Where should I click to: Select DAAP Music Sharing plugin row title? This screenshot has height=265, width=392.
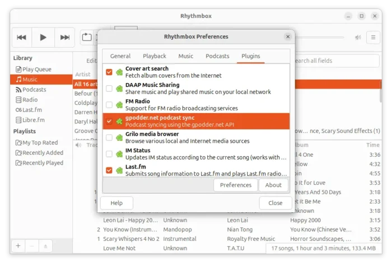click(x=152, y=85)
